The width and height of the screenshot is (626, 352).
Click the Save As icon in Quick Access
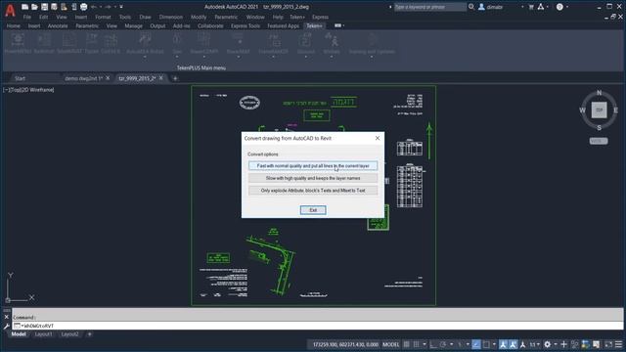pos(54,7)
